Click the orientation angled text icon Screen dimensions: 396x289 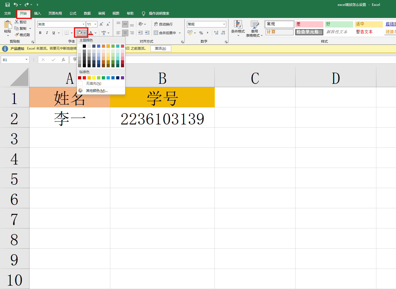point(141,24)
